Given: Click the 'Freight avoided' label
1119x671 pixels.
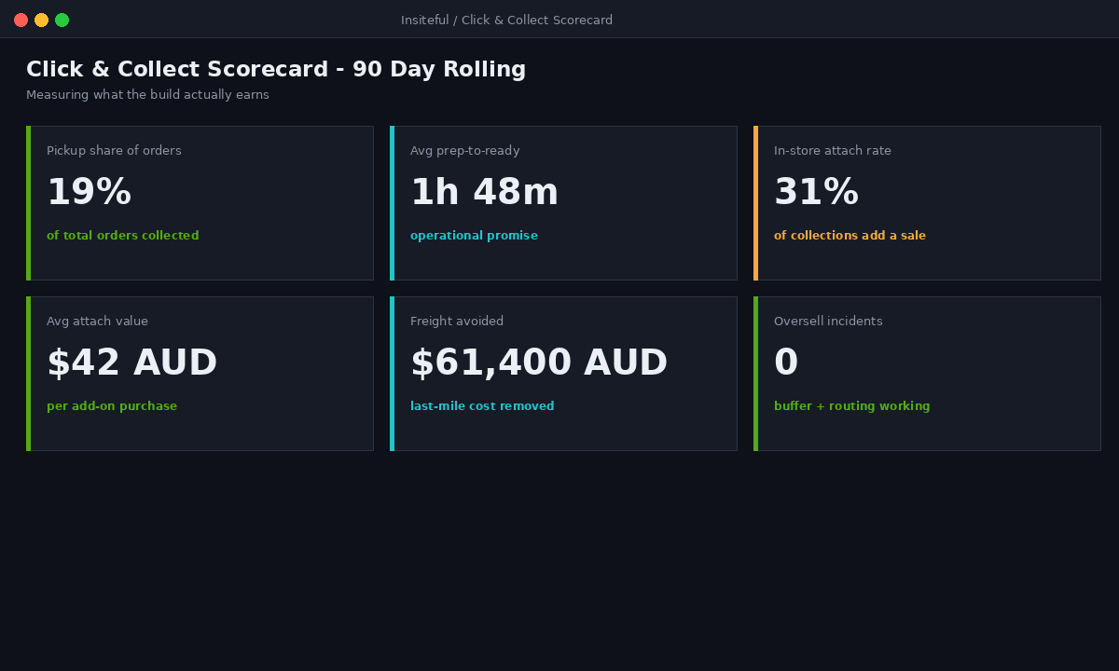Looking at the screenshot, I should (457, 321).
